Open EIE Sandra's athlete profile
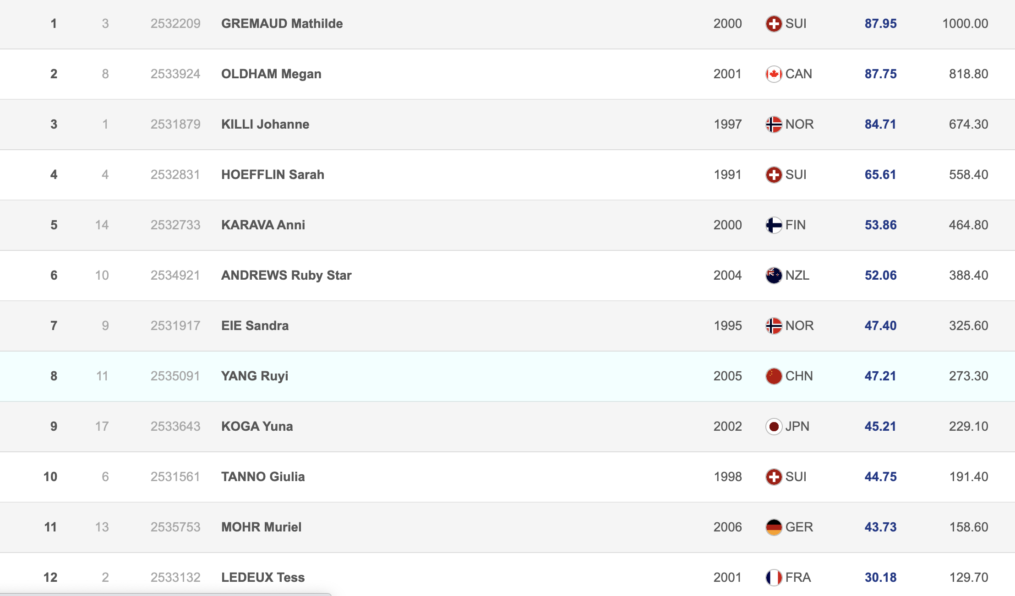Screen dimensions: 1015x596 (255, 326)
